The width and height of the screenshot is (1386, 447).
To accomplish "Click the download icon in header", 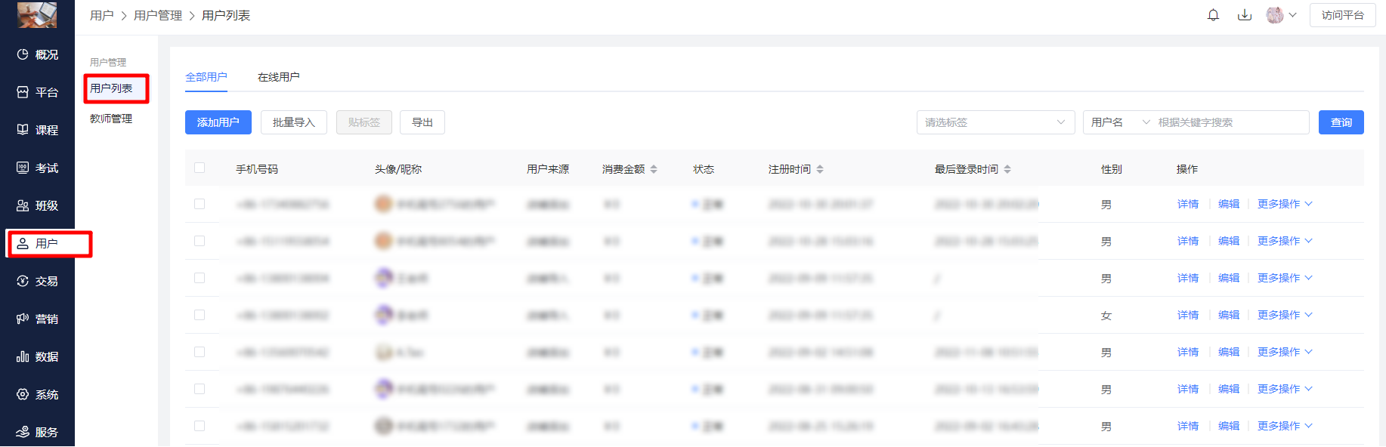I will [x=1245, y=15].
